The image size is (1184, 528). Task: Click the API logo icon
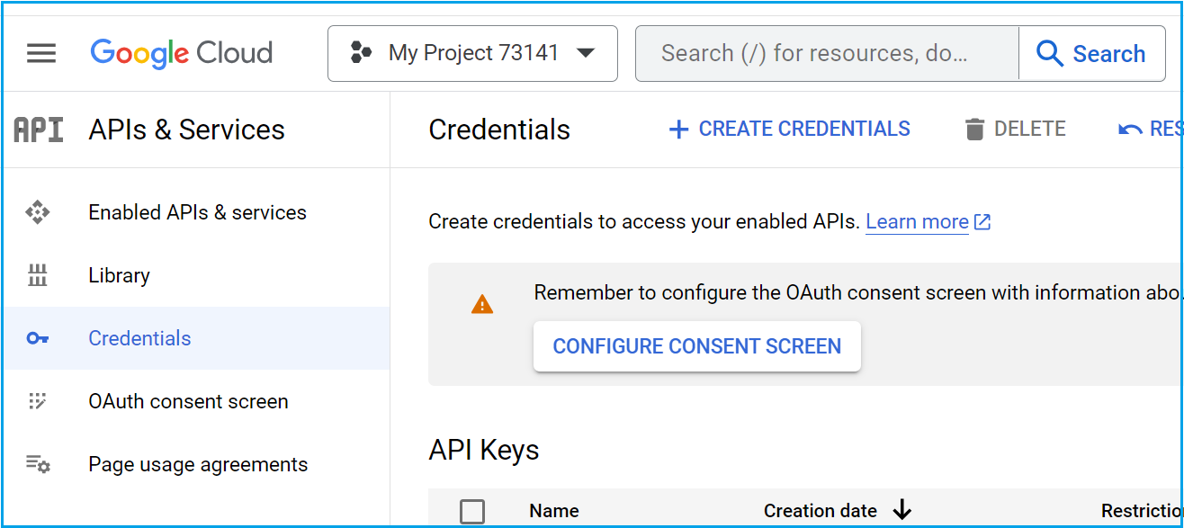point(39,130)
